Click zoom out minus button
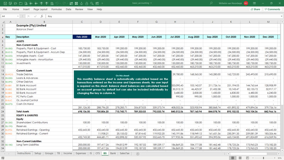The width and height of the screenshot is (284, 160). (x=253, y=158)
